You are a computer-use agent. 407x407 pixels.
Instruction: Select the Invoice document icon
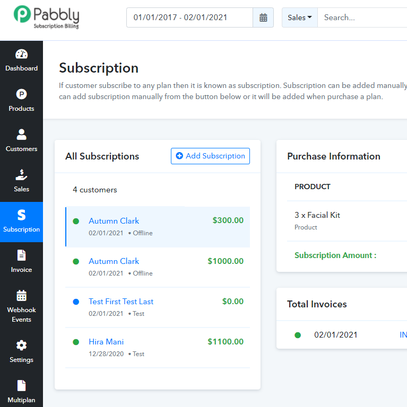click(21, 255)
